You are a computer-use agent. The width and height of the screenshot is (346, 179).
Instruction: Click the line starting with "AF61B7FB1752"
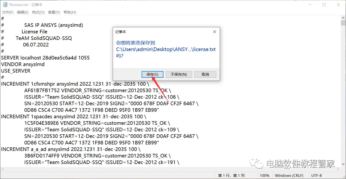click(97, 90)
